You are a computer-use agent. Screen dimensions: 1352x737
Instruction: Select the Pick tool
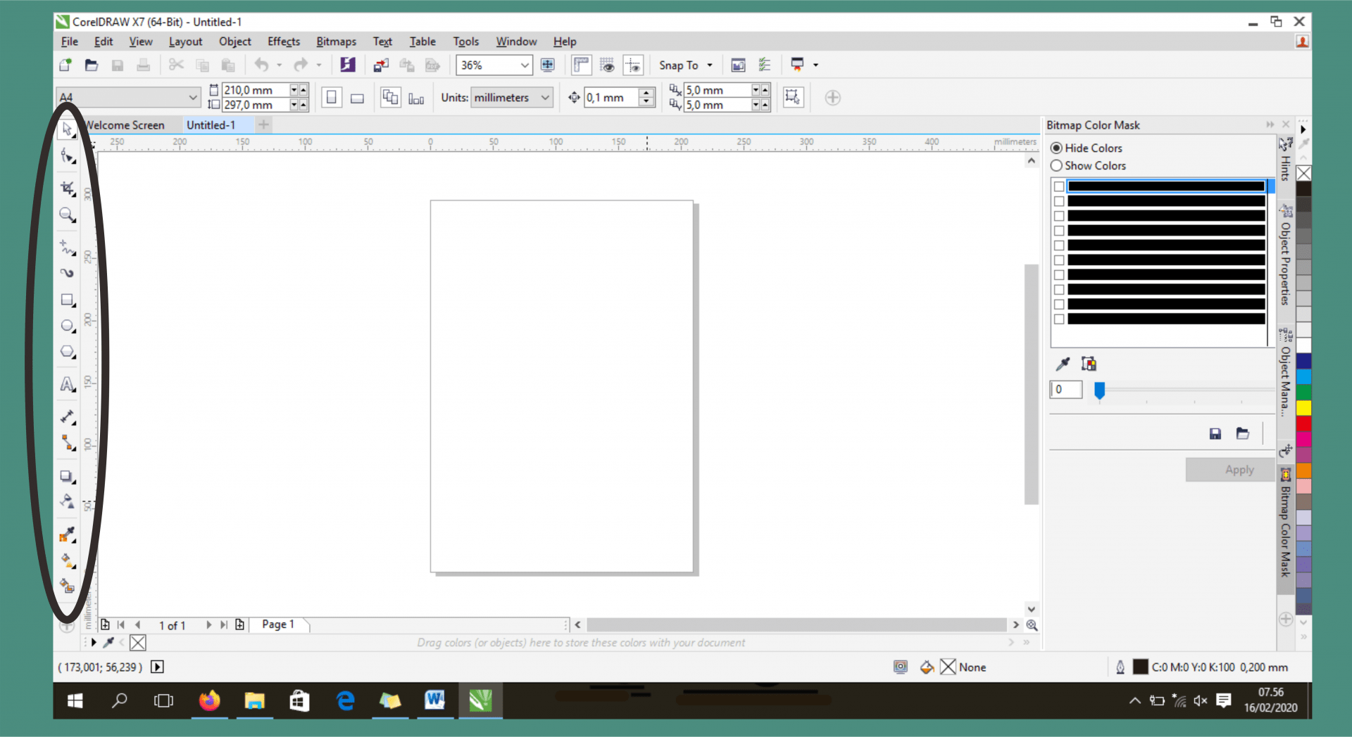67,129
